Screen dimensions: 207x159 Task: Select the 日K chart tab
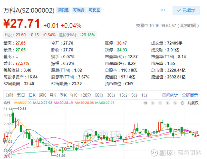click(x=32, y=95)
